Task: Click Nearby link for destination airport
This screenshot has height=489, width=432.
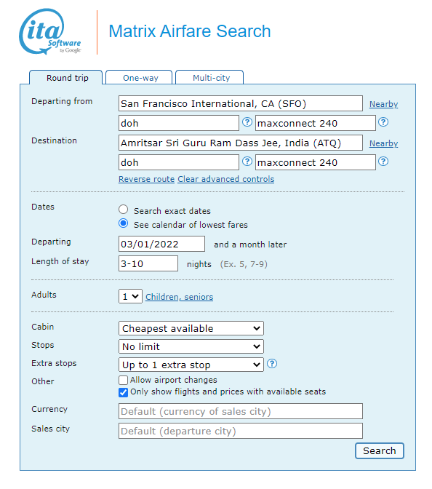Action: (x=383, y=143)
